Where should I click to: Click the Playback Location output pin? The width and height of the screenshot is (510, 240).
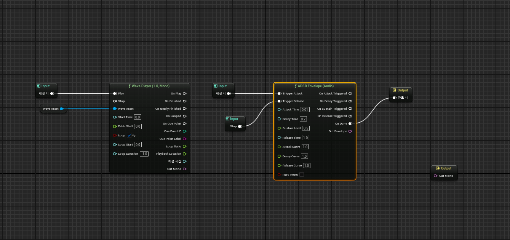point(185,154)
